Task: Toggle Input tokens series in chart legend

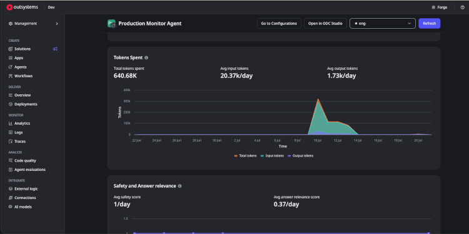Action: (x=272, y=156)
